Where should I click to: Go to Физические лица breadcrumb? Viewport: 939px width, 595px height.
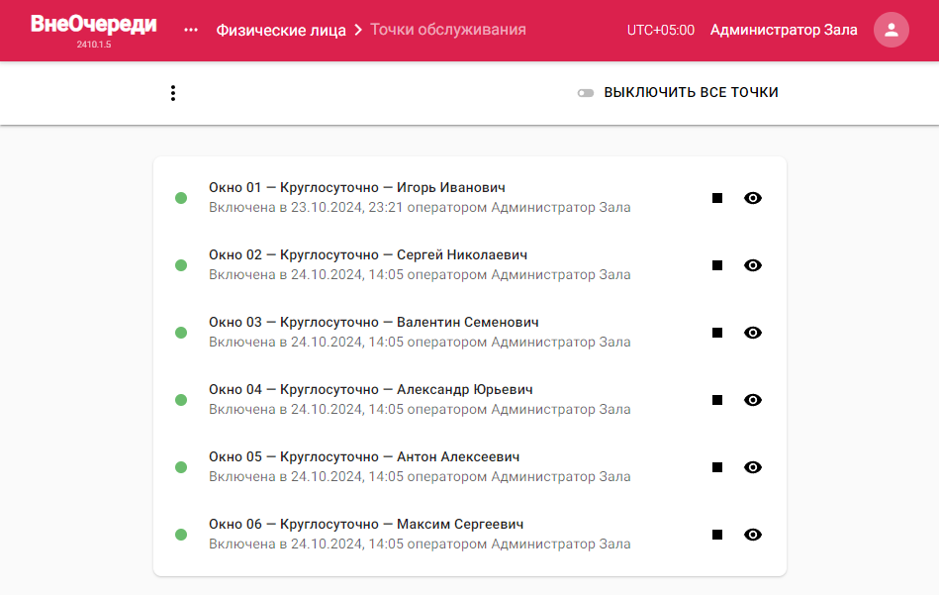(x=281, y=30)
